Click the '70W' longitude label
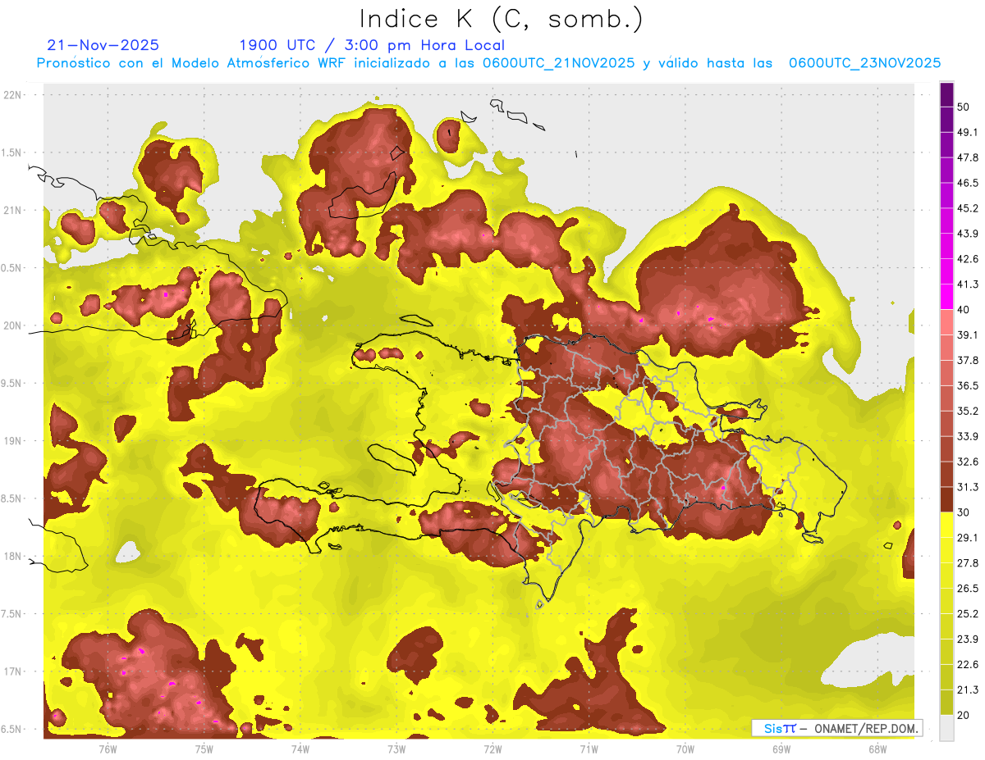Screen dimensions: 985x760 [685, 749]
